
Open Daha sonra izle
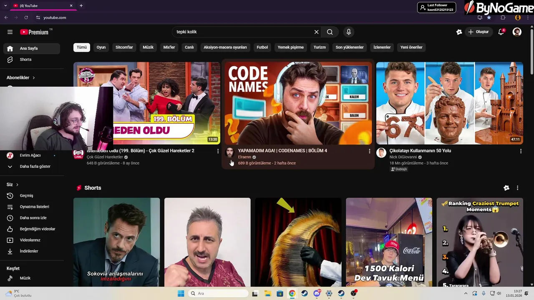pyautogui.click(x=32, y=218)
